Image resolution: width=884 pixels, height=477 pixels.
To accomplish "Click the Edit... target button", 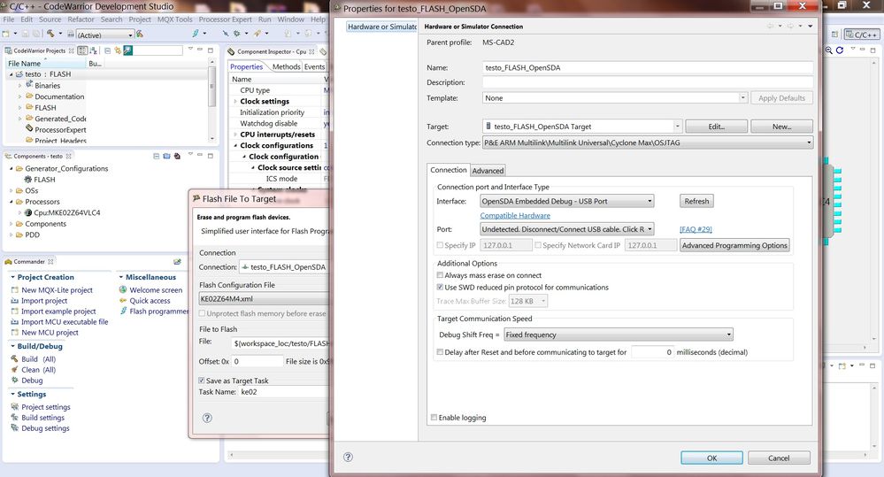I will [x=716, y=127].
